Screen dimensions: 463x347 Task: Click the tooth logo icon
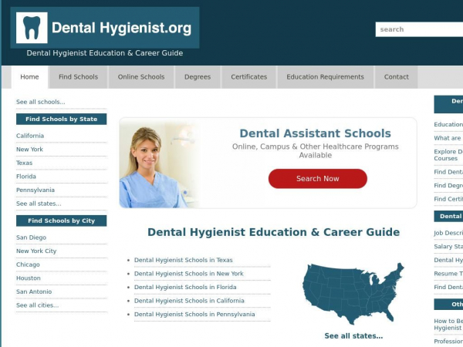pyautogui.click(x=32, y=28)
